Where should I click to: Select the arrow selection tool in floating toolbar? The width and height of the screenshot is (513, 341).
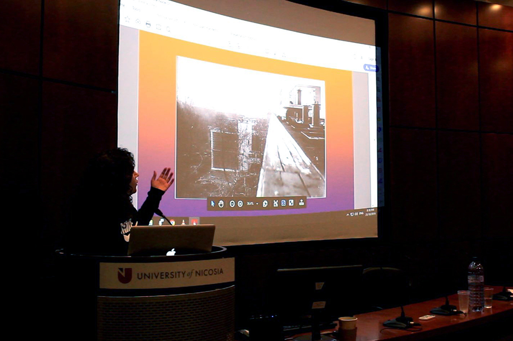(213, 204)
